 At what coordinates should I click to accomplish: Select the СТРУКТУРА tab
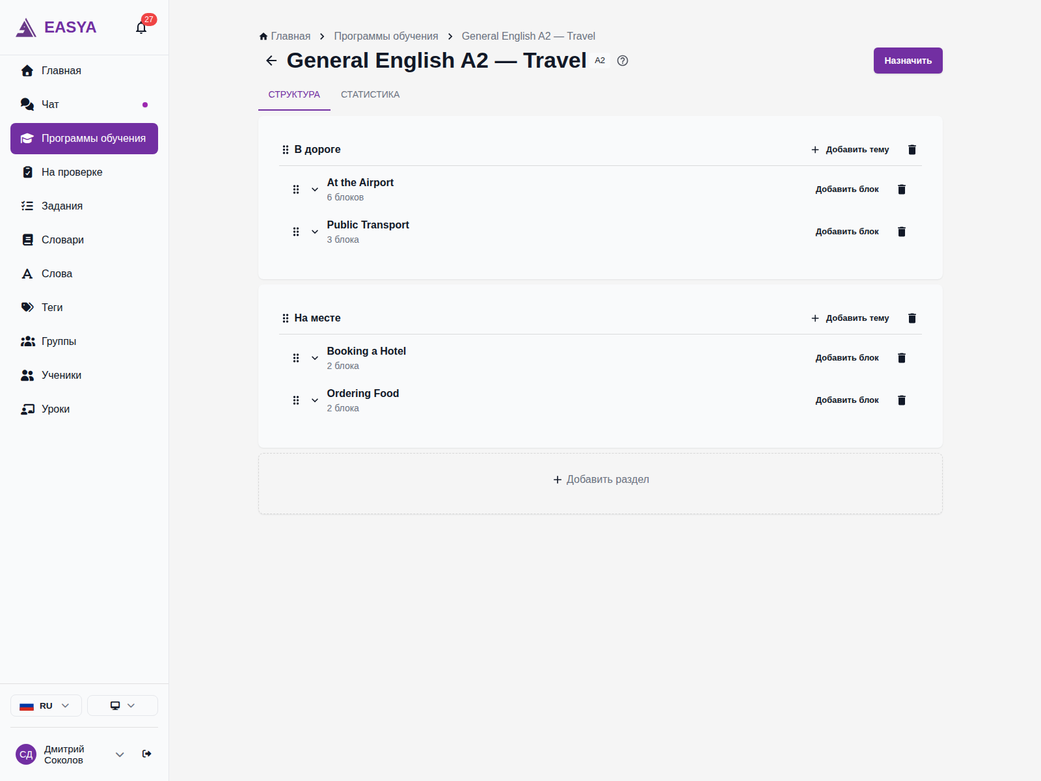(294, 94)
